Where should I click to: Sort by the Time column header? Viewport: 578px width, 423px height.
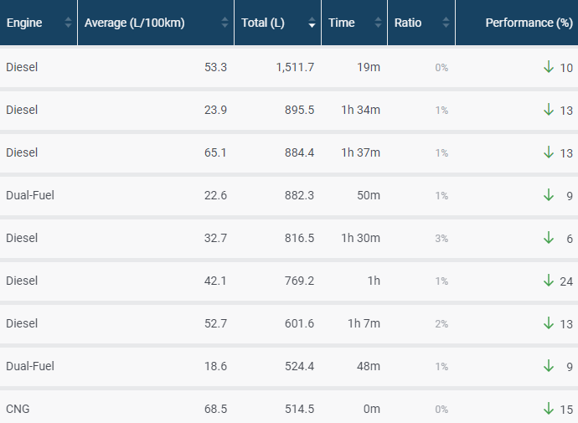pyautogui.click(x=354, y=23)
